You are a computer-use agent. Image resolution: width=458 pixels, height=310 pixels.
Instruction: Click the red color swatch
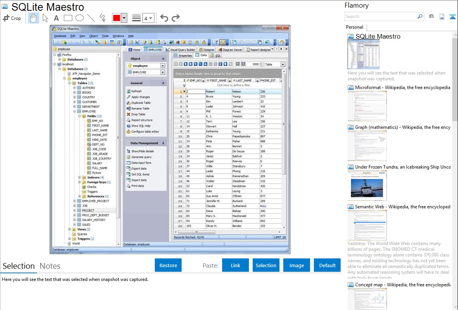click(x=117, y=18)
